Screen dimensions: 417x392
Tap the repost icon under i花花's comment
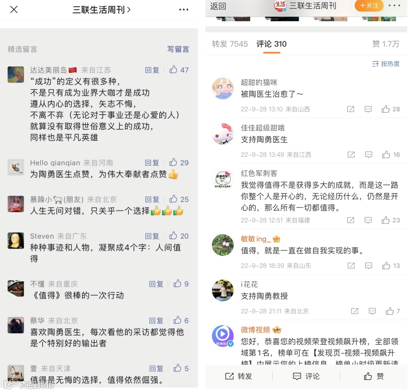(354, 311)
